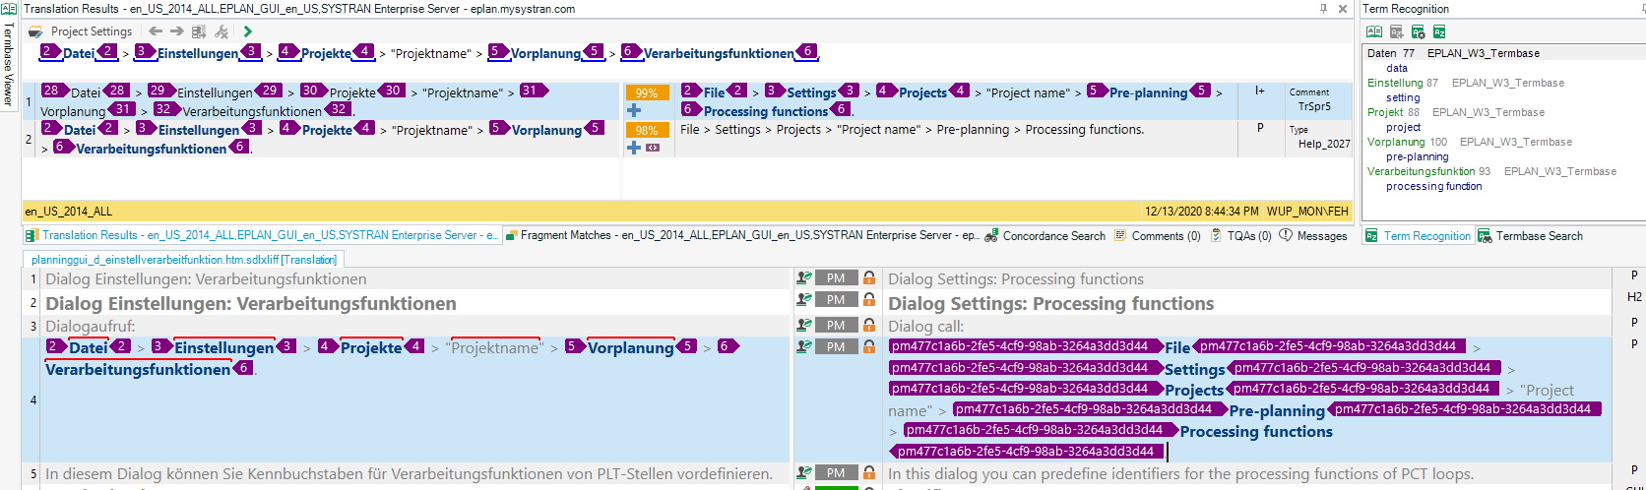The width and height of the screenshot is (1646, 490).
Task: Switch to Fragment Matches tab
Action: click(x=741, y=235)
